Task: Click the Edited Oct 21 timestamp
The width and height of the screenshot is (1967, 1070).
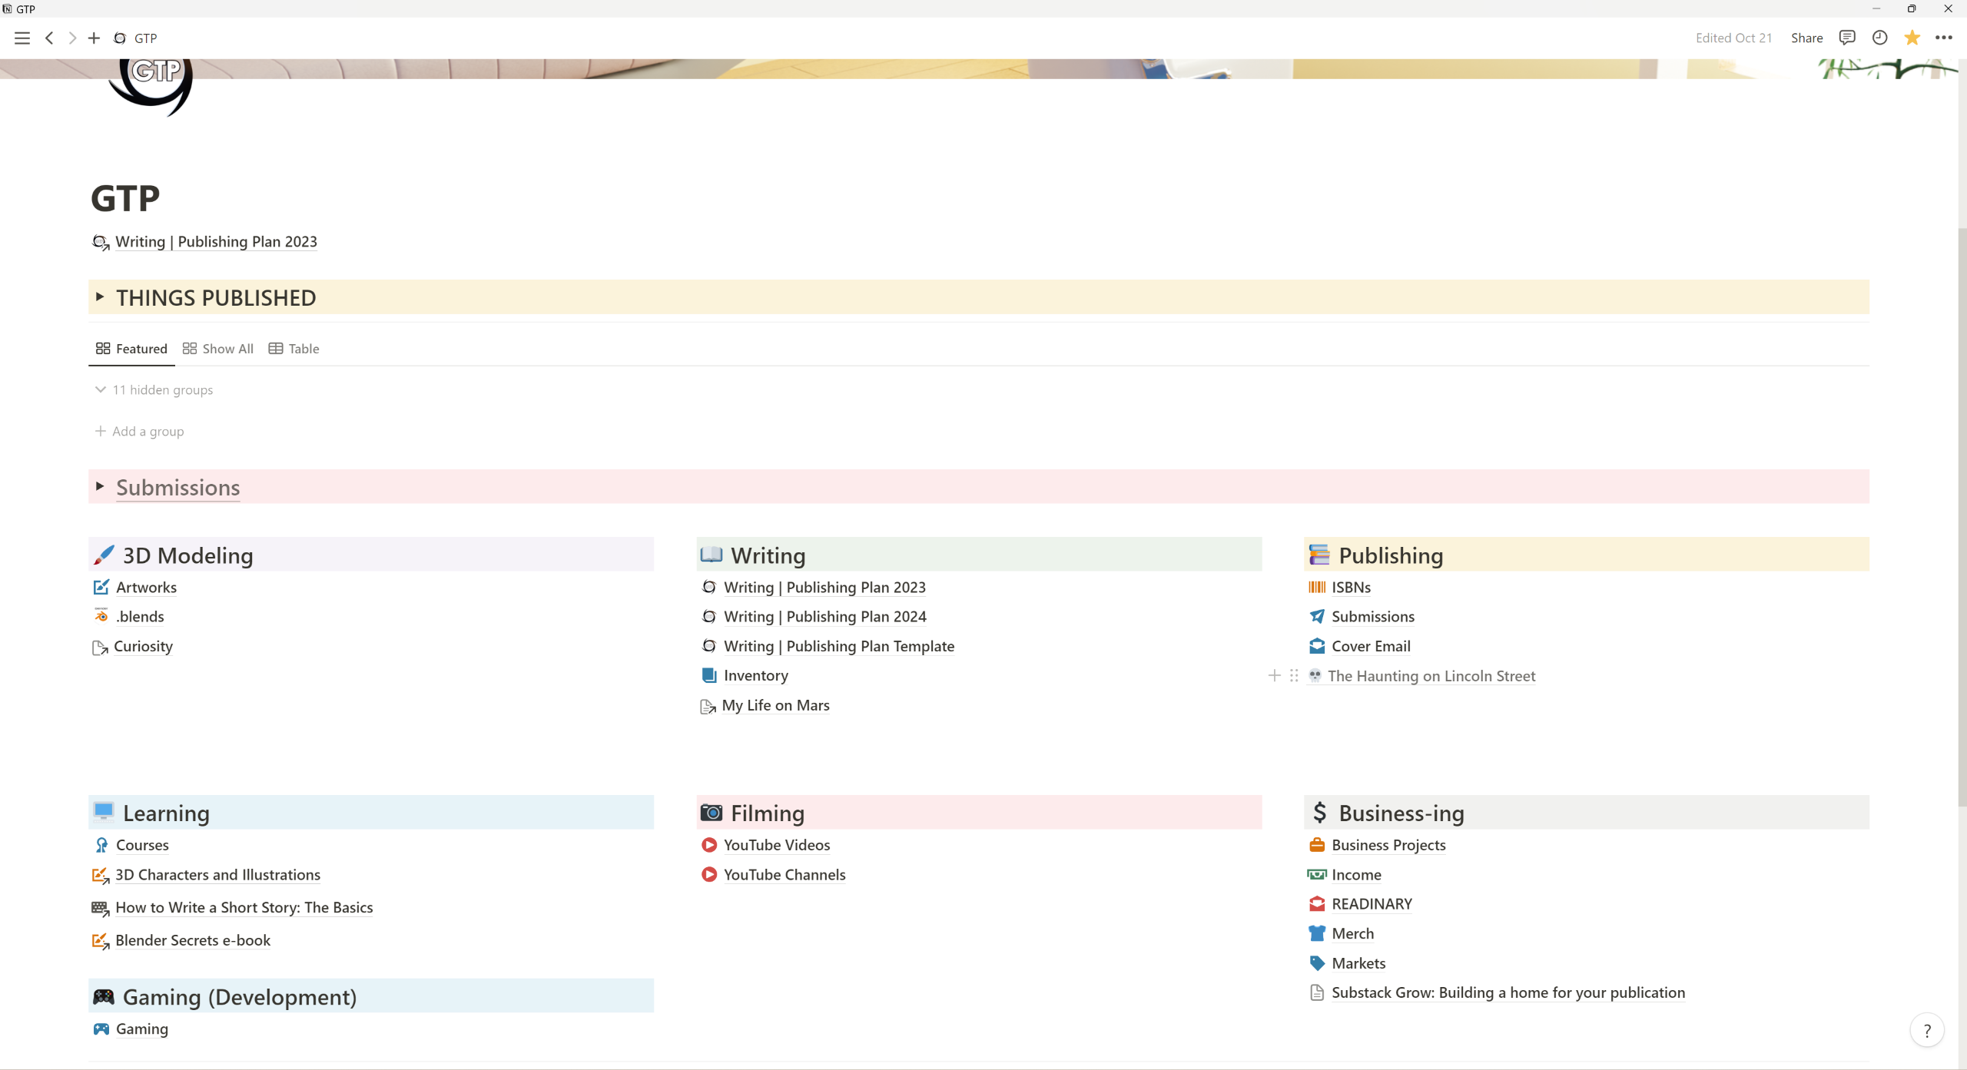Action: [x=1733, y=38]
